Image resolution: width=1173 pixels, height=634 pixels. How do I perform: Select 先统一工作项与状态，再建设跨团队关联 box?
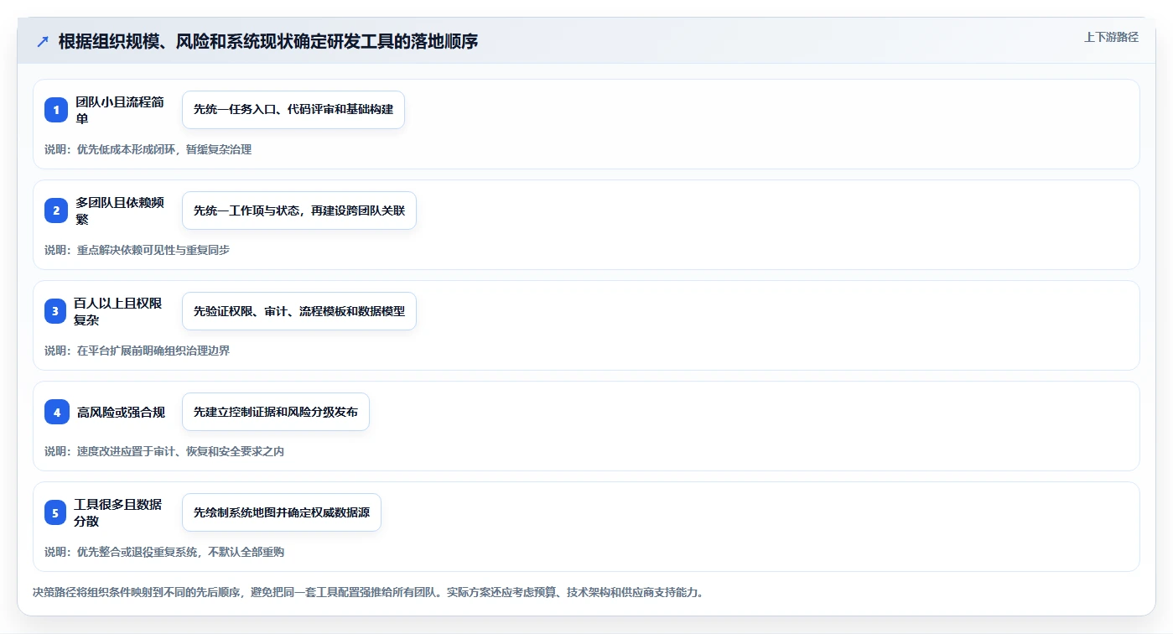tap(299, 210)
